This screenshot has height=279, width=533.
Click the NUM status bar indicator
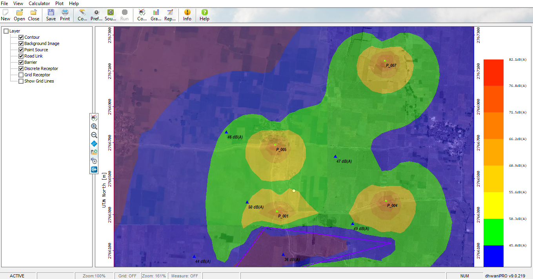(x=465, y=276)
